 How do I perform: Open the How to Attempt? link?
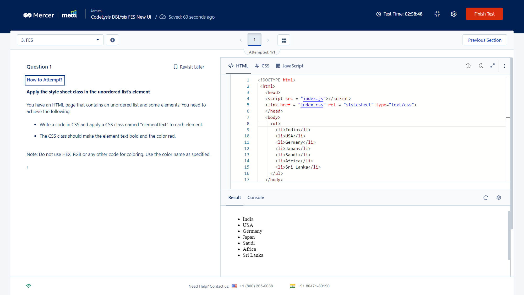point(45,80)
